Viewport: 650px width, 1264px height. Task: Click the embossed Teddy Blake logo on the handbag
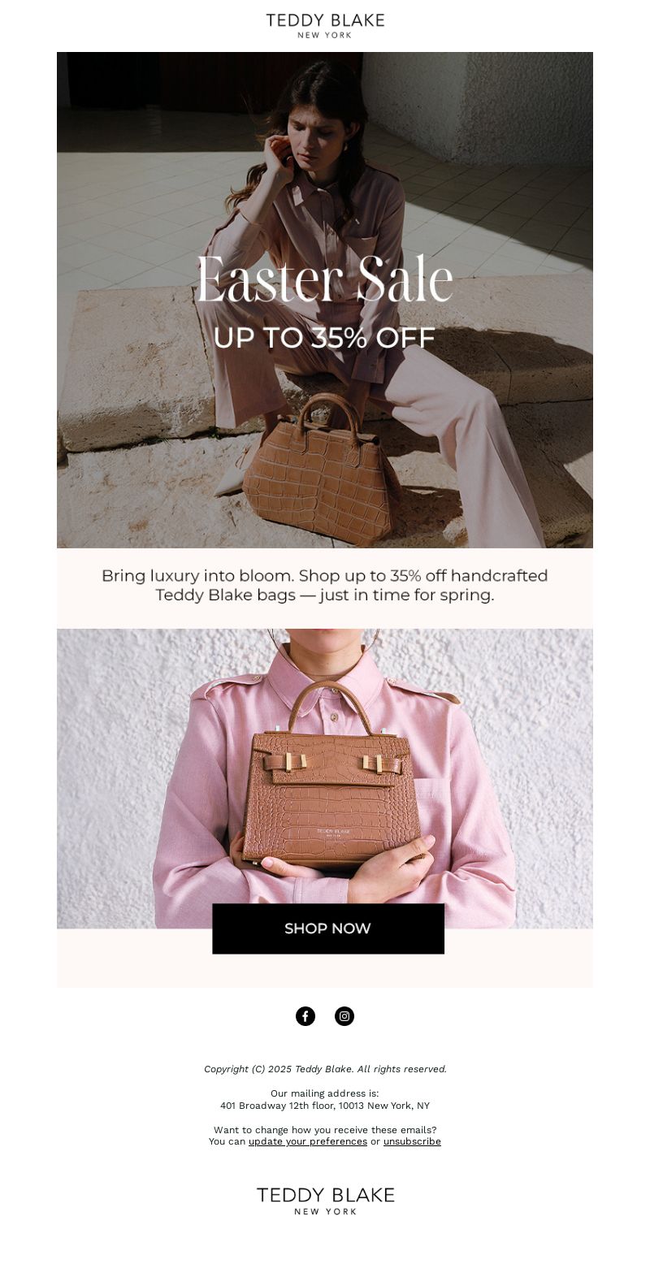[333, 833]
